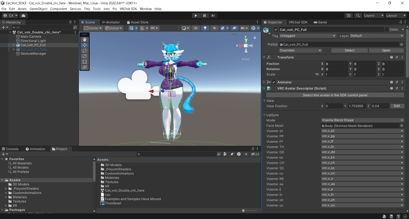
Task: Open VRC Avatar Descriptor help icon
Action: coord(391,88)
